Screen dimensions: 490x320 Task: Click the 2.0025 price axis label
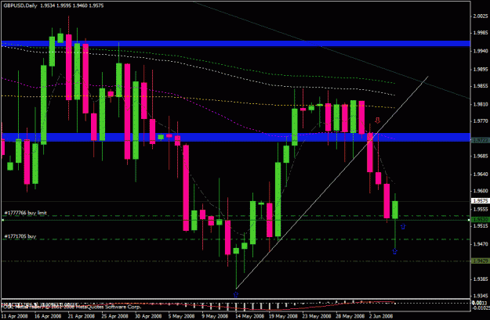(481, 16)
